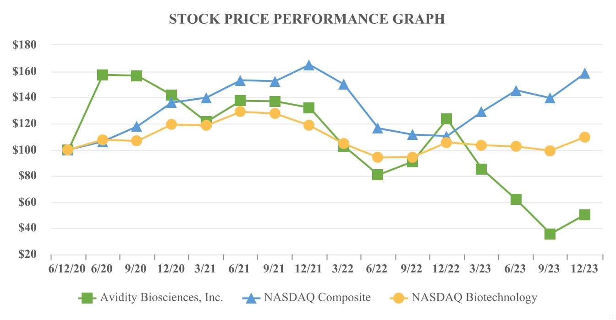Select the NASDAQ Composite legend label
The image size is (616, 320).
(317, 298)
